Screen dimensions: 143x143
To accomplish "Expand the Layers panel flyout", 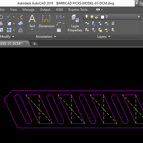I will coord(104,37).
